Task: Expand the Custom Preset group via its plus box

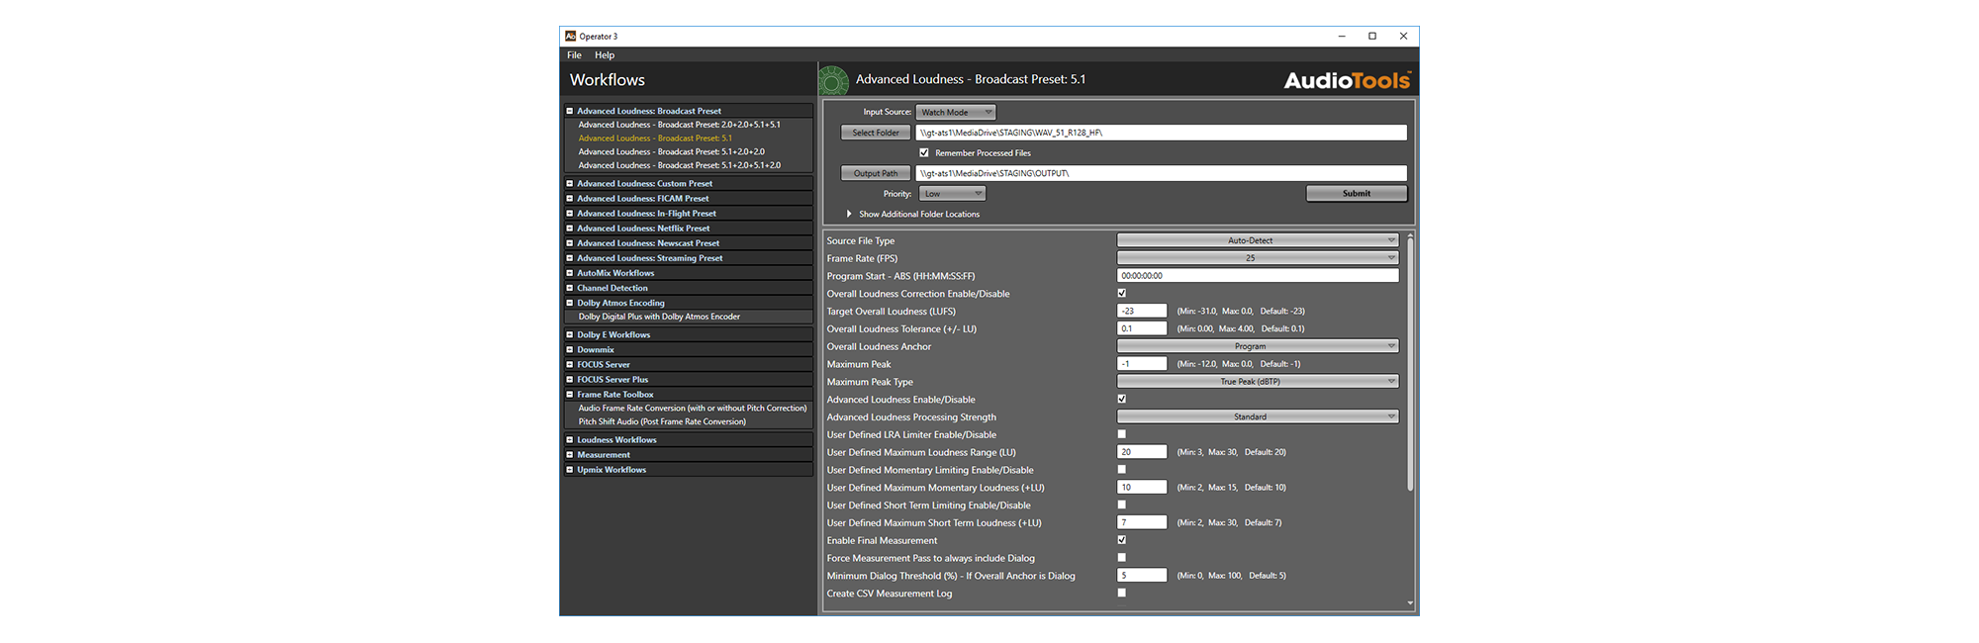Action: (x=570, y=183)
